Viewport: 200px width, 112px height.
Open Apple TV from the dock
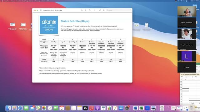point(85,108)
